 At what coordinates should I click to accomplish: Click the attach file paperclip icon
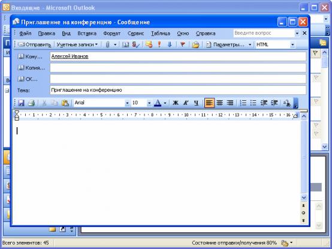107,45
